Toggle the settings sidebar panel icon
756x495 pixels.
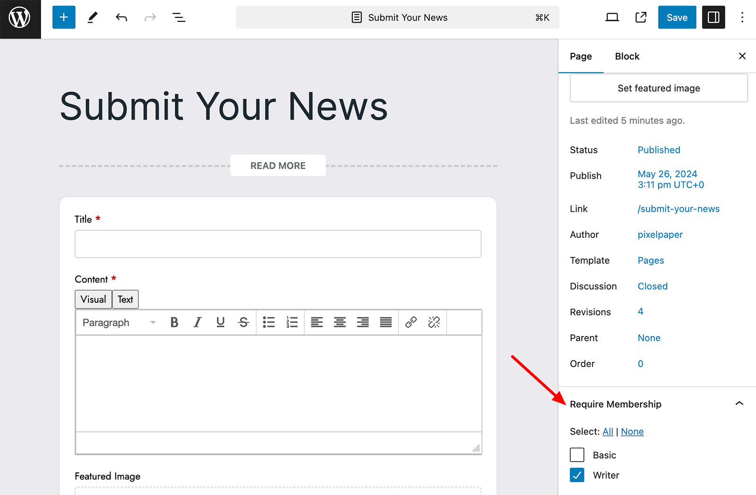713,17
